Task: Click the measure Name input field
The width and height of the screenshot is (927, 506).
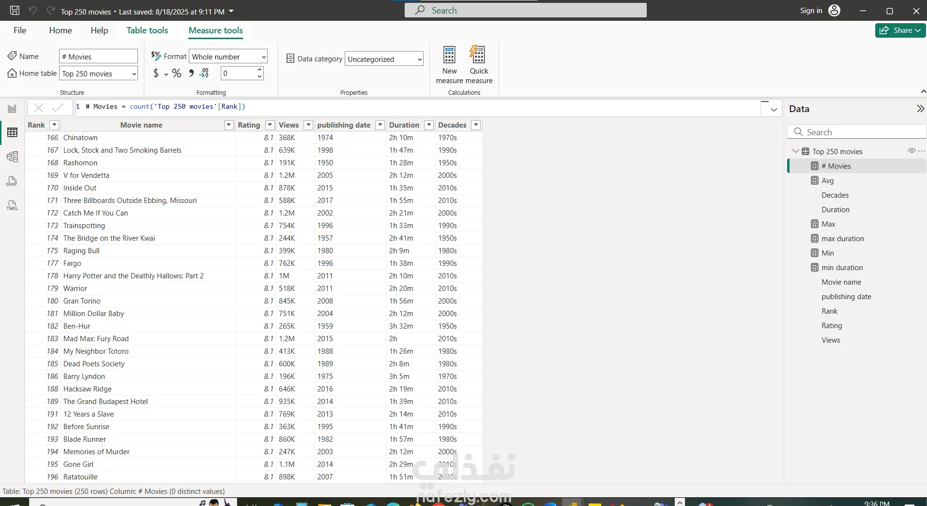Action: 99,57
